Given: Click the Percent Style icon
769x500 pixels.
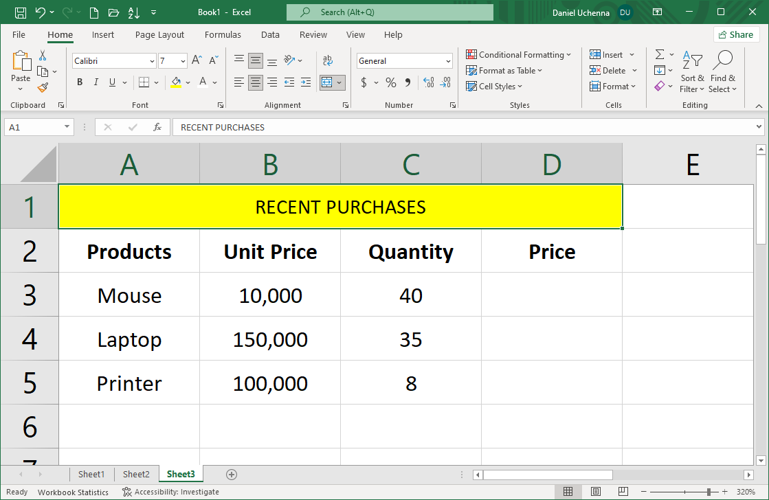Looking at the screenshot, I should coord(390,82).
